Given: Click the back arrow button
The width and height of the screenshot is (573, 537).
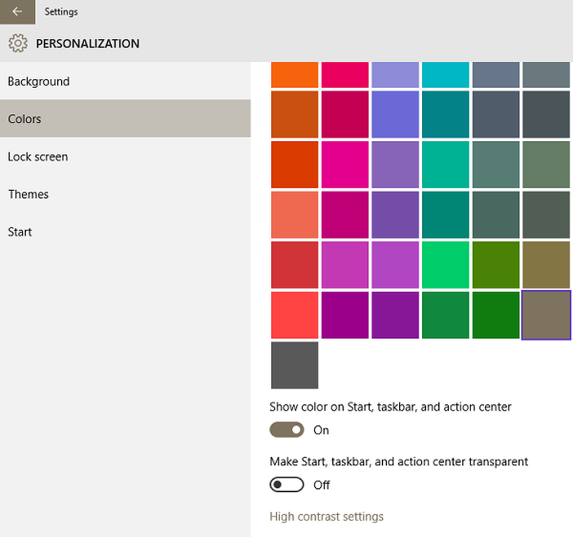Looking at the screenshot, I should point(17,11).
